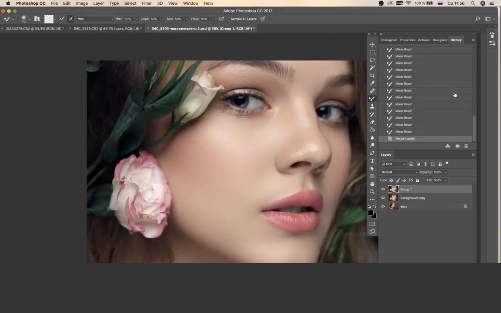Image resolution: width=501 pixels, height=313 pixels.
Task: Select Merge Layers history state
Action: coord(405,139)
